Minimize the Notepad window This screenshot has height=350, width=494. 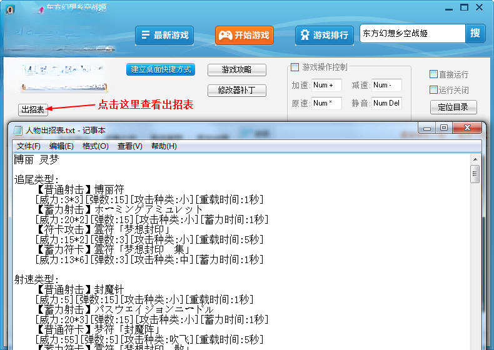click(427, 128)
